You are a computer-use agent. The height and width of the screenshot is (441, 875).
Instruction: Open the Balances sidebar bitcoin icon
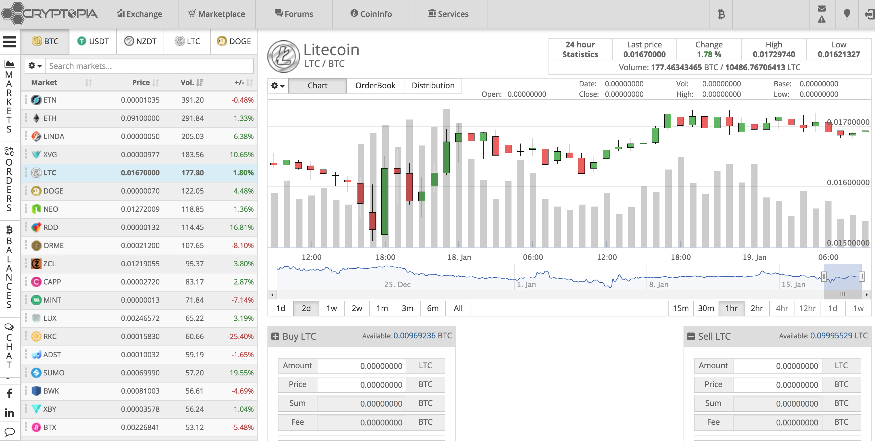click(x=9, y=230)
